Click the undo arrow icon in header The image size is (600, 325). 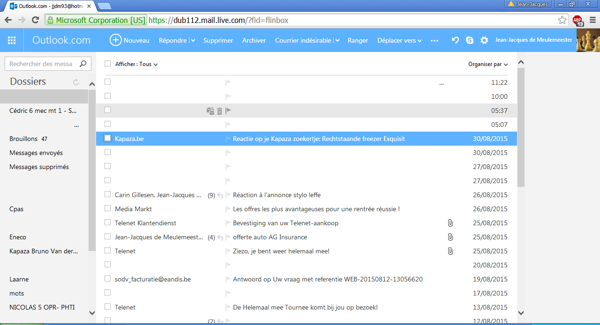(455, 40)
